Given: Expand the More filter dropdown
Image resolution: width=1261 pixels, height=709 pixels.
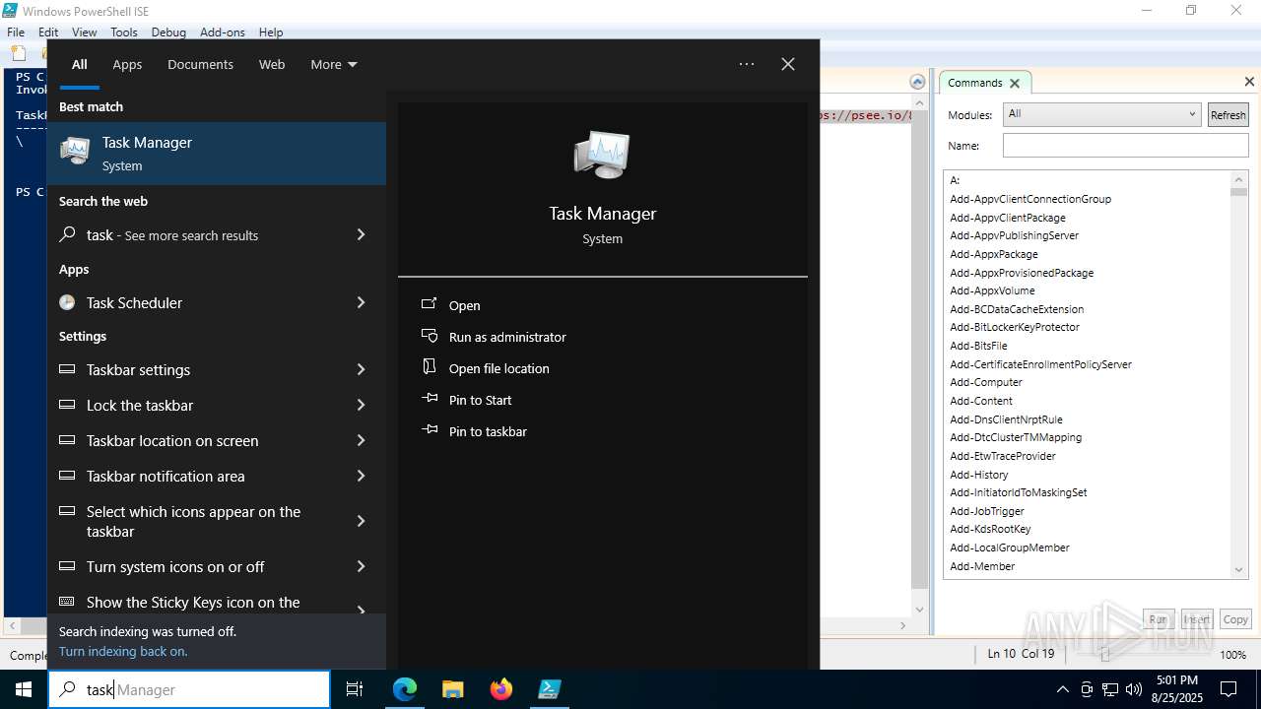Looking at the screenshot, I should 334,64.
